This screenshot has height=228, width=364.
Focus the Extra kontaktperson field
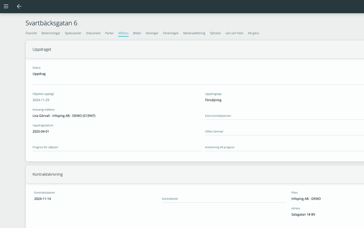284,116
